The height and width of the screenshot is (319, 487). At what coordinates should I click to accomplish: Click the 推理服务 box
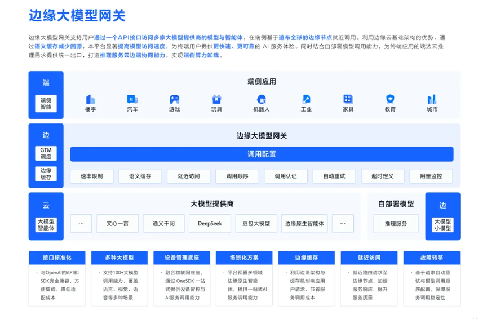tap(396, 223)
